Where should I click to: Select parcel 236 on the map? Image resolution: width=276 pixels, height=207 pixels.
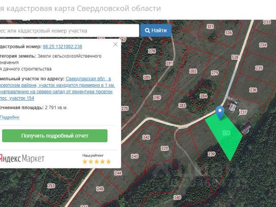(x=253, y=90)
